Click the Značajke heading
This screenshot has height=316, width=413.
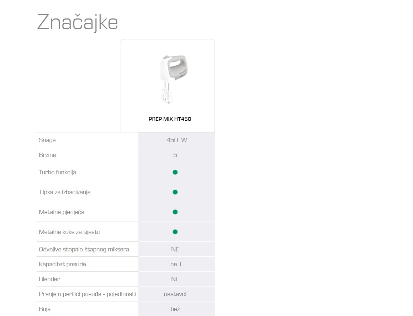pyautogui.click(x=78, y=23)
